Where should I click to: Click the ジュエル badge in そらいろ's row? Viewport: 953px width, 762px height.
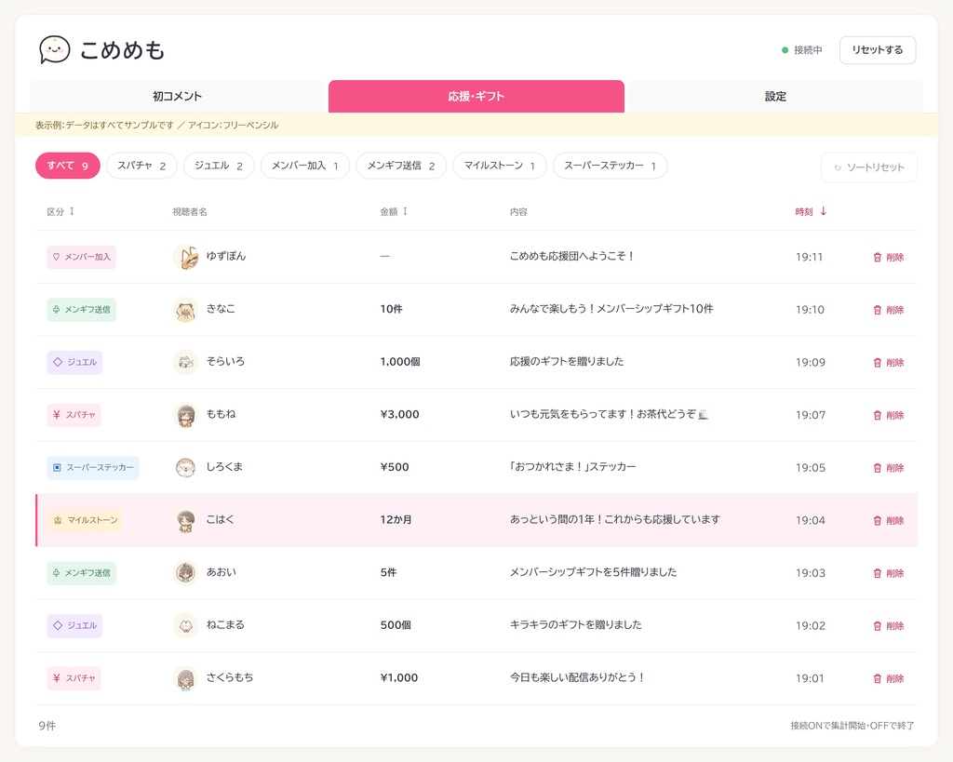pyautogui.click(x=74, y=362)
